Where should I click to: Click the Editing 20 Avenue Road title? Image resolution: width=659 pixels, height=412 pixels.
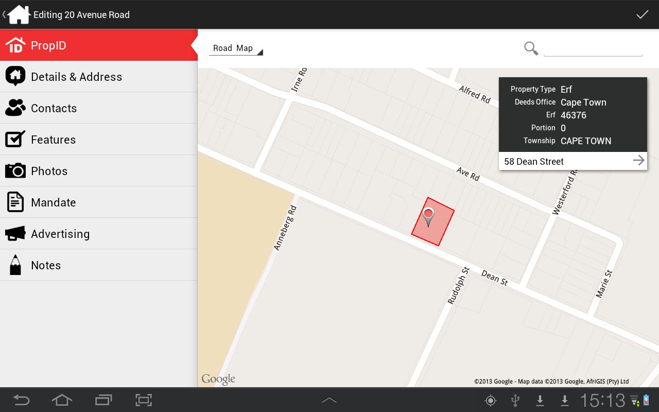point(81,14)
